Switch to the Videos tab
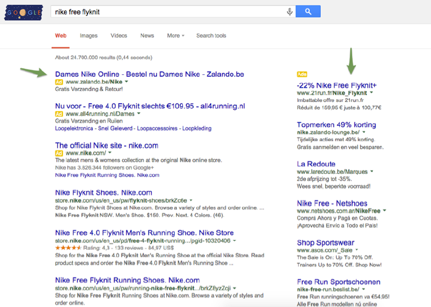 (119, 36)
